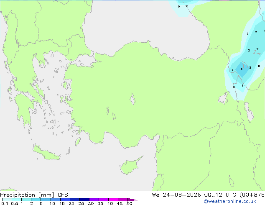Click the '40' legend scale label
This screenshot has width=265, height=205.
click(x=110, y=203)
